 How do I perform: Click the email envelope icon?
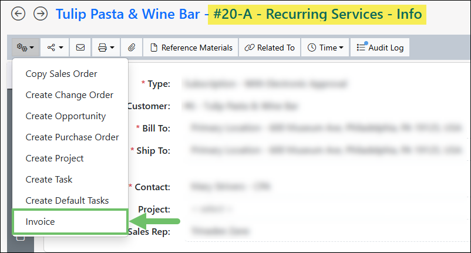pyautogui.click(x=80, y=48)
